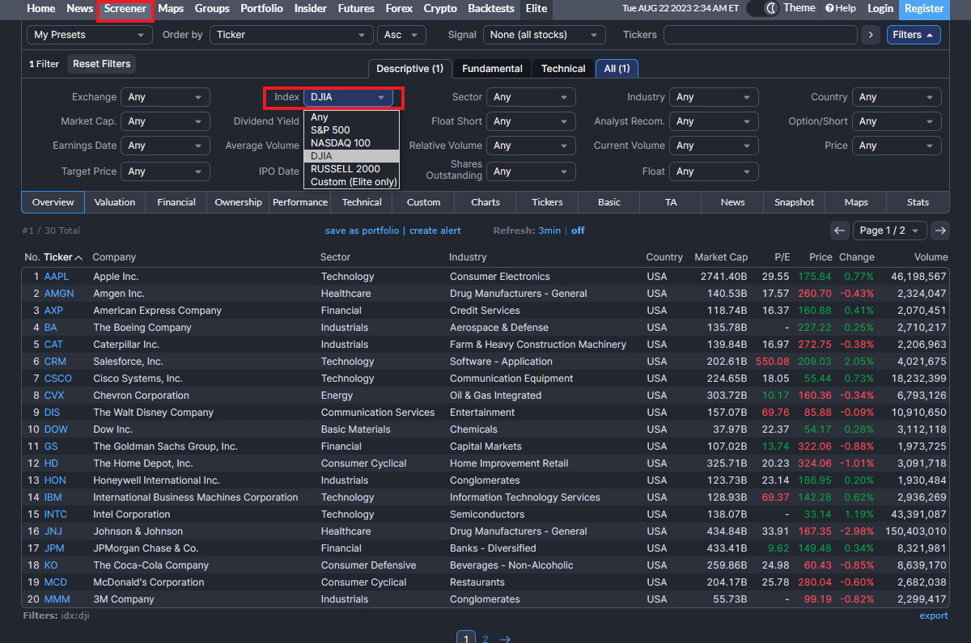Sort by the Market Cap column header
The image size is (971, 643).
tap(721, 257)
